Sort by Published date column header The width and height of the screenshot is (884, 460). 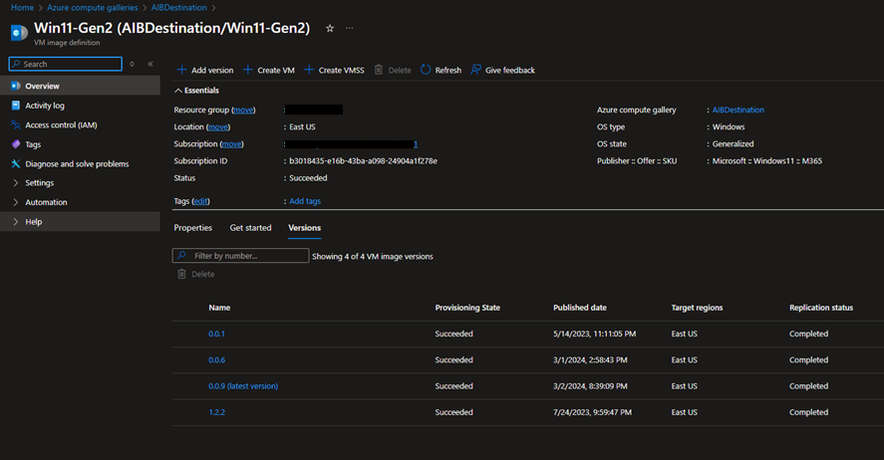point(580,308)
